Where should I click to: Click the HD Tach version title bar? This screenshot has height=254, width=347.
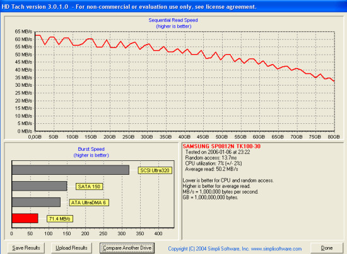click(x=173, y=7)
